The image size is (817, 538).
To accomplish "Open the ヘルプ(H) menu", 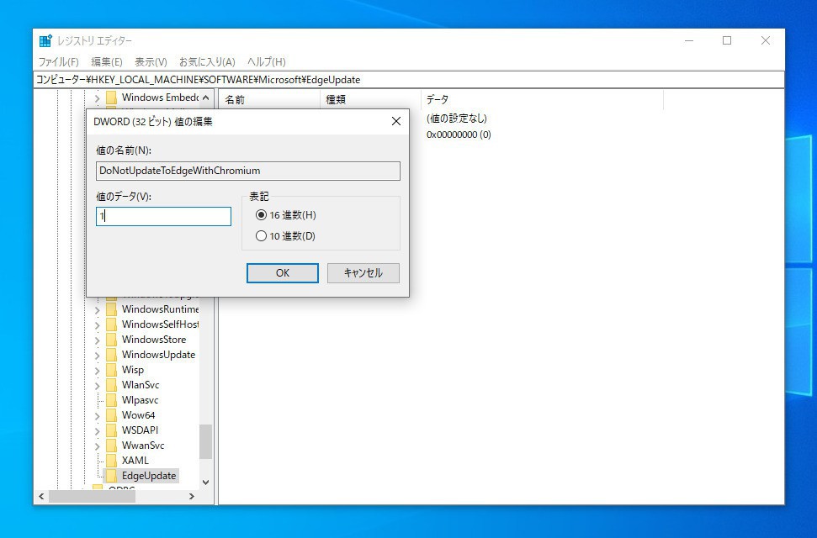I will click(x=266, y=62).
